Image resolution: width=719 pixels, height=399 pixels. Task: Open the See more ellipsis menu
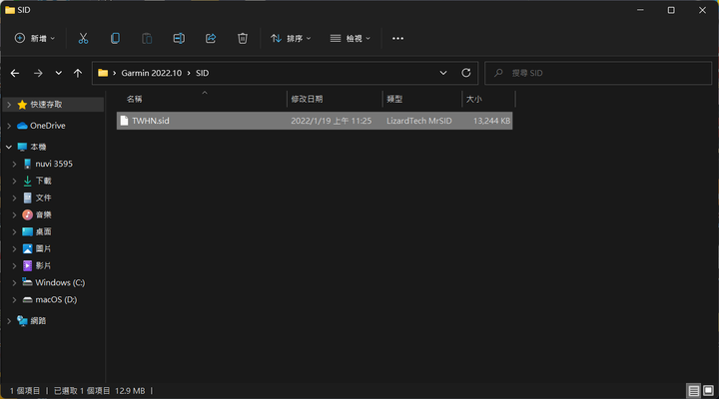[x=398, y=39]
